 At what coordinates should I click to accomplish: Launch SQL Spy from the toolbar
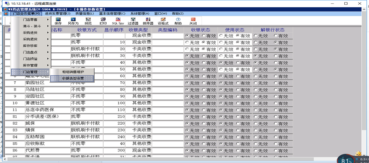tap(118, 21)
